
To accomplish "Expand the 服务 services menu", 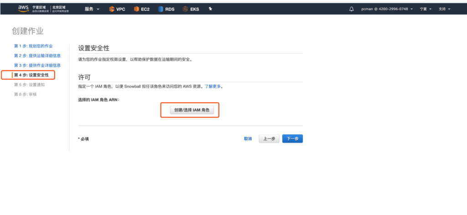I will point(92,9).
